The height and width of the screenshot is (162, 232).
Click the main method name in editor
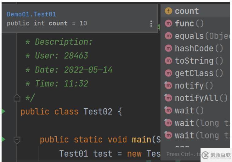142,140
